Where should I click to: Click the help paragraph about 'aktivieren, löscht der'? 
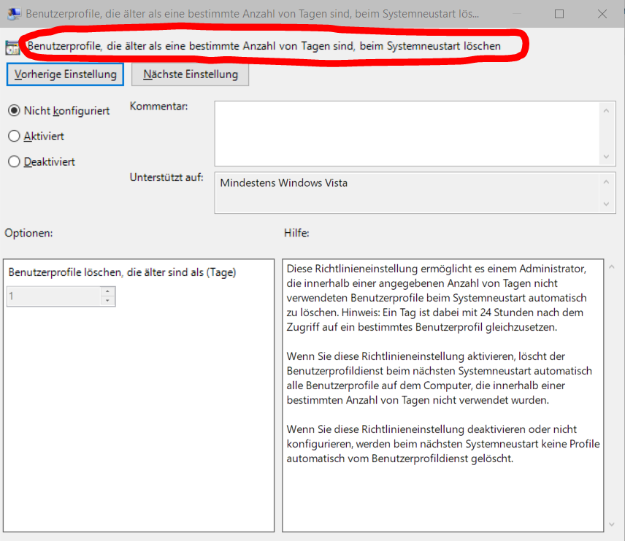click(440, 378)
